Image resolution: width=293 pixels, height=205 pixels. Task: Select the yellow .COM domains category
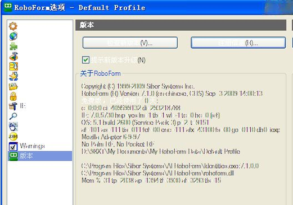[x=13, y=137]
